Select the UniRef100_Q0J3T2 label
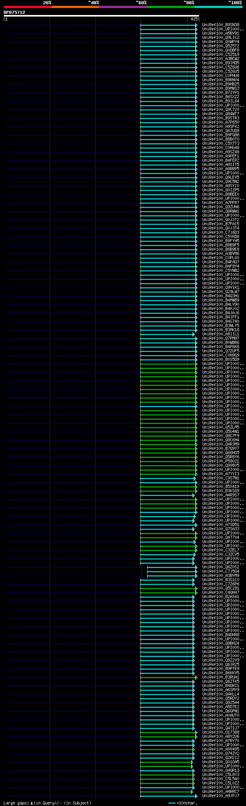This screenshot has width=246, height=806. [x=221, y=220]
